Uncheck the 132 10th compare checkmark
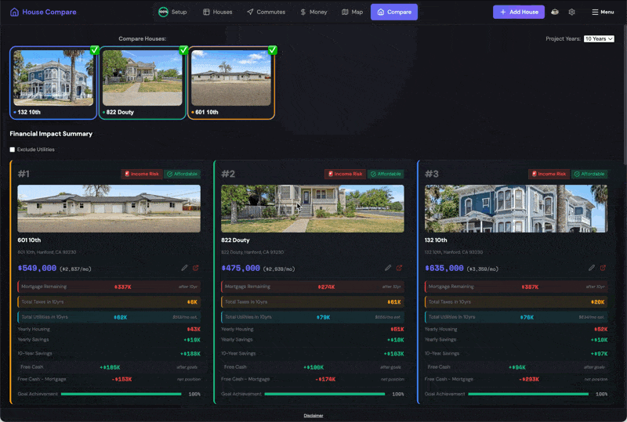Image resolution: width=627 pixels, height=422 pixels. [x=94, y=50]
